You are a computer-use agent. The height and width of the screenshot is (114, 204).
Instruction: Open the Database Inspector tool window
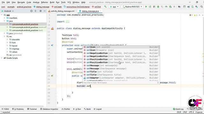(x=49, y=109)
